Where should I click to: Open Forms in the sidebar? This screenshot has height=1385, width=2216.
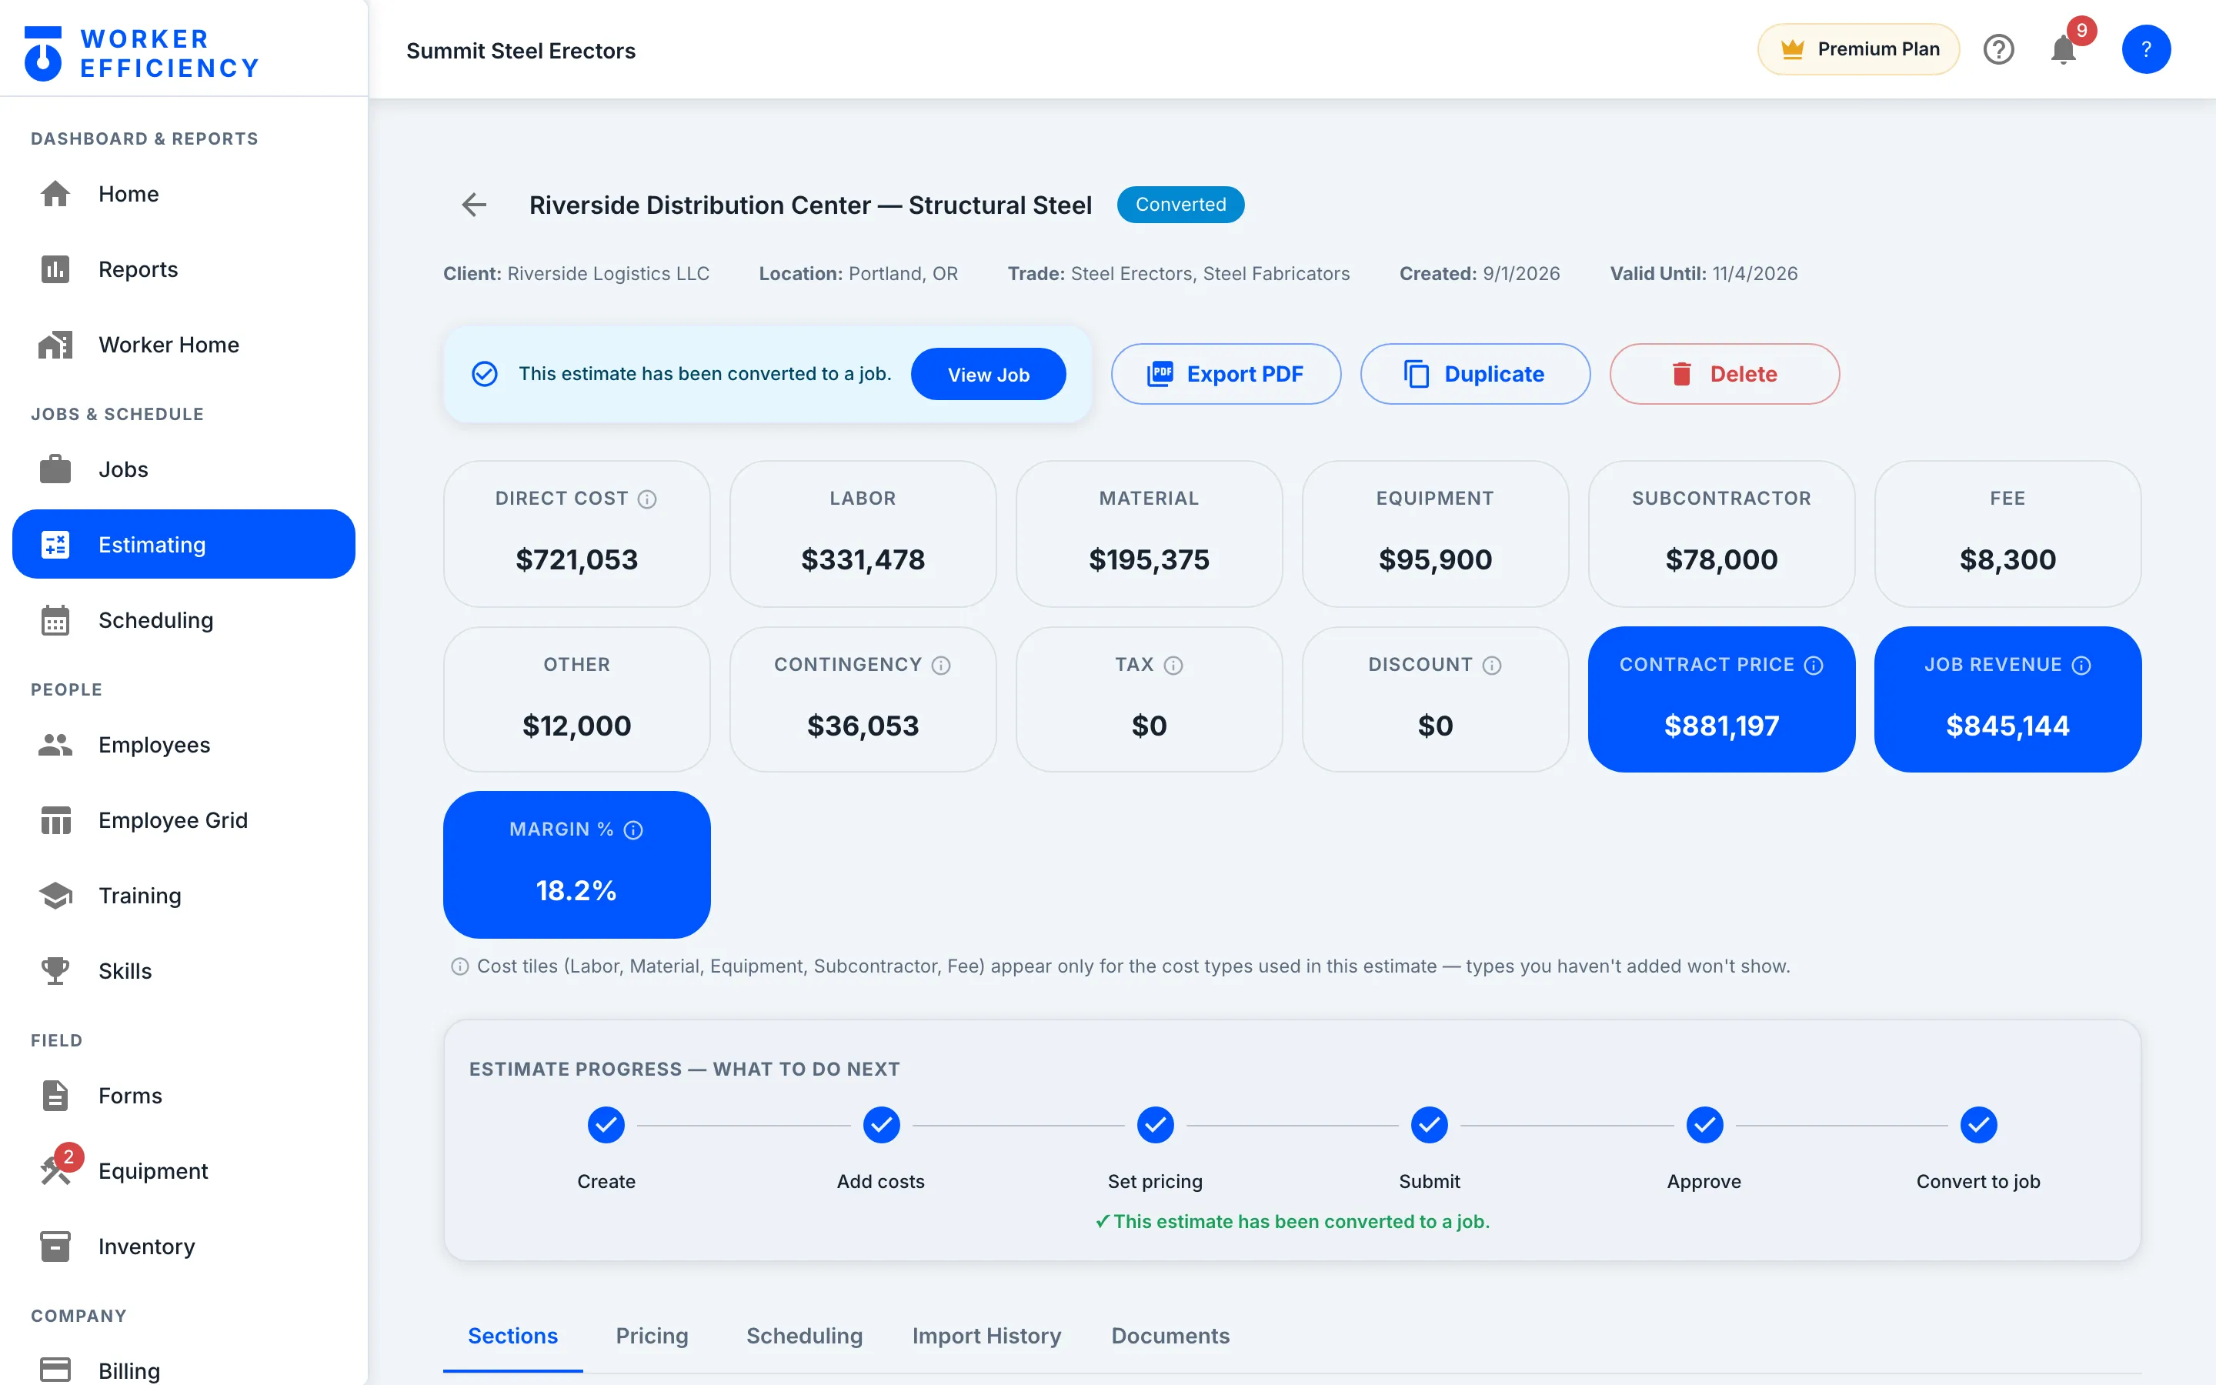(184, 1096)
